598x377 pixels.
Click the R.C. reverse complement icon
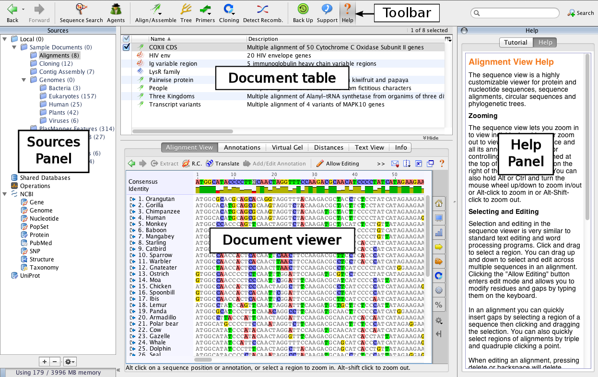[x=192, y=164]
